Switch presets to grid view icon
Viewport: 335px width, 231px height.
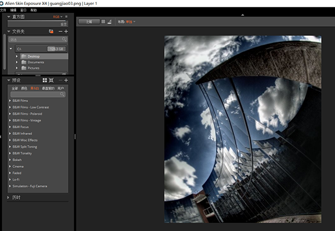(45, 80)
